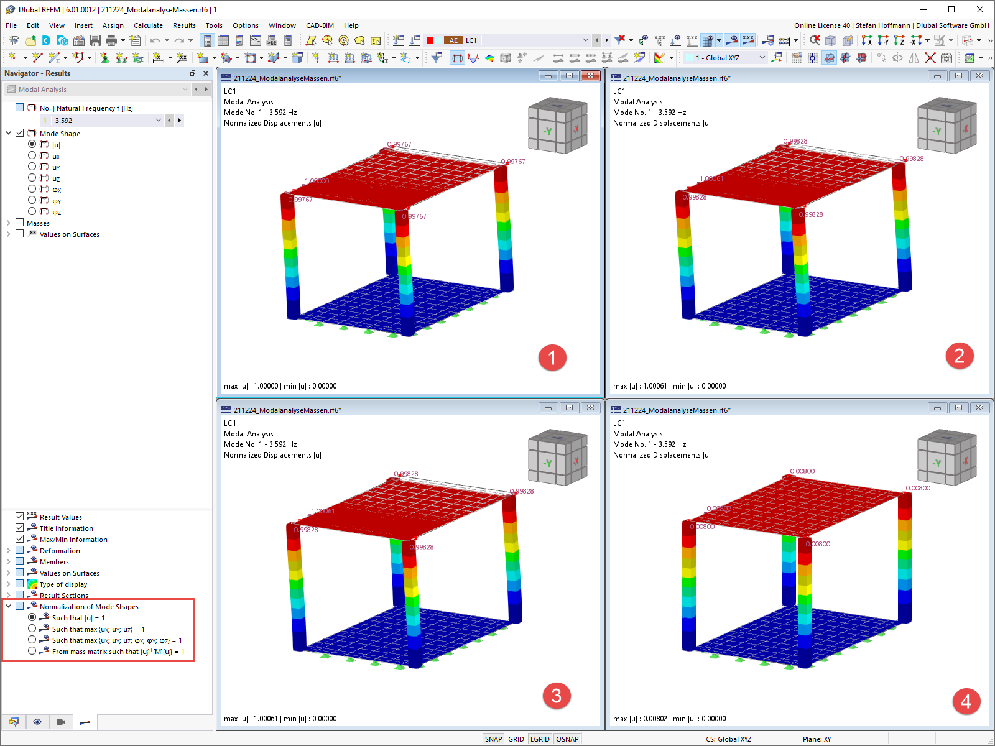Open the Block Manager cubes icon
Image resolution: width=995 pixels, height=746 pixels.
[x=63, y=40]
